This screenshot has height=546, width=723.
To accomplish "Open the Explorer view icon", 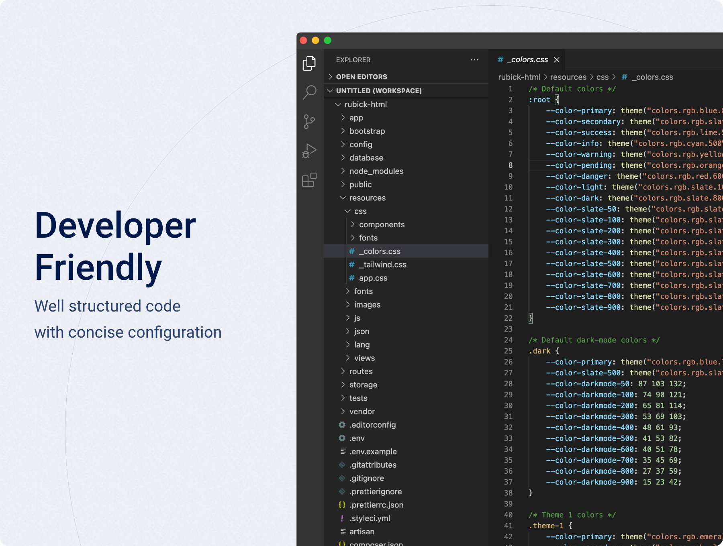I will point(309,63).
